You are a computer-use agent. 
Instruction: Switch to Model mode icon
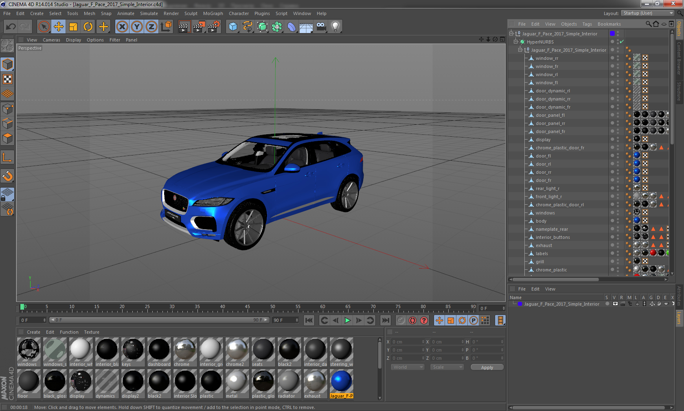click(8, 65)
